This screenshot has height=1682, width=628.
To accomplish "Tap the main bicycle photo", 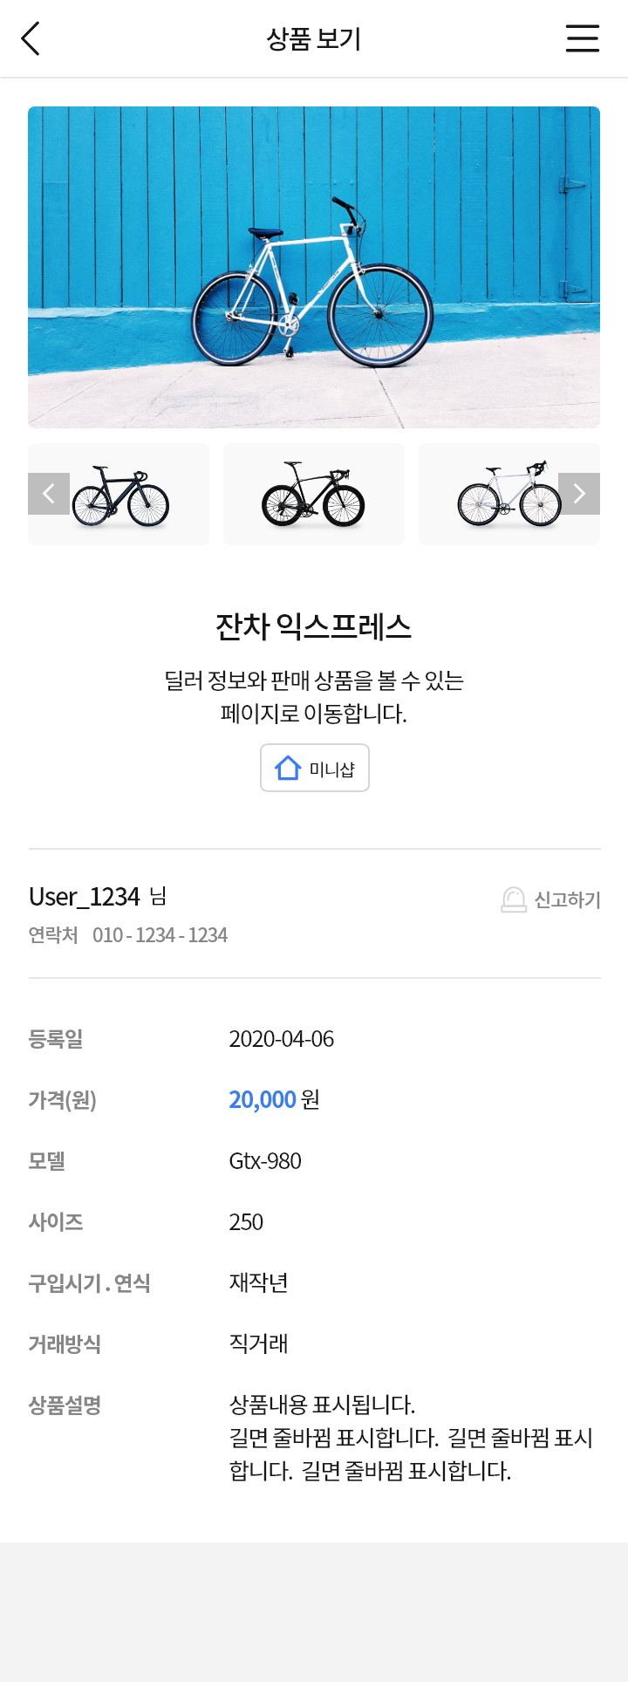I will coord(314,267).
